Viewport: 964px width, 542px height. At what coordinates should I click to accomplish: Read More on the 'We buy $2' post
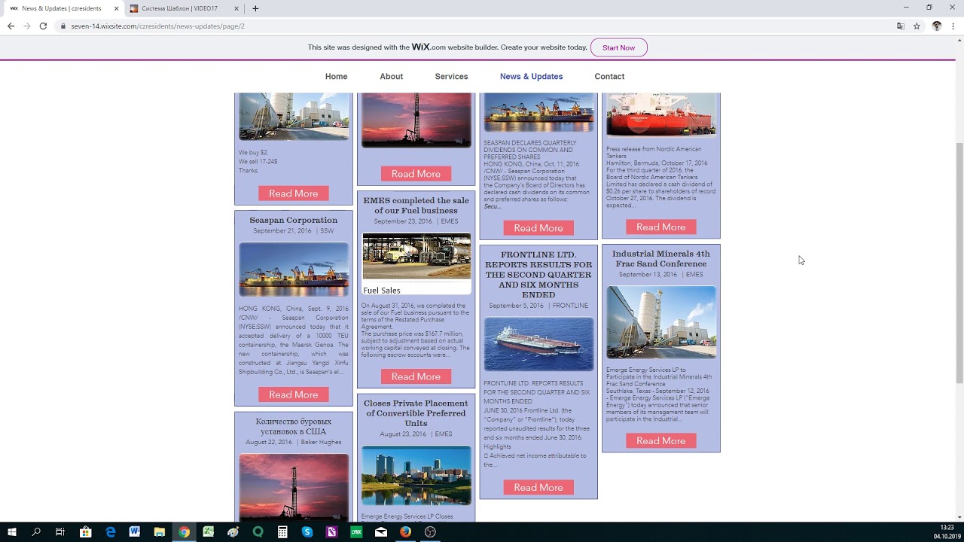click(x=294, y=193)
